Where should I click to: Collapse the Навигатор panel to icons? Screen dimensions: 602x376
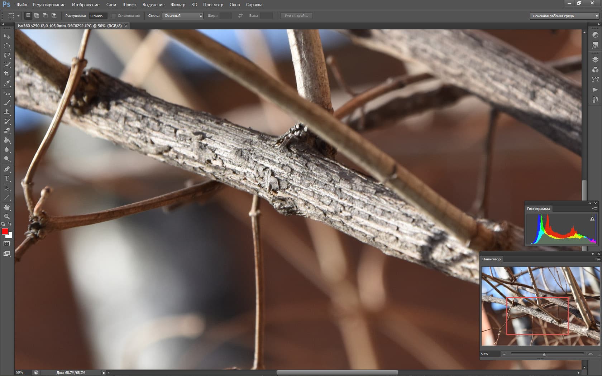pyautogui.click(x=593, y=254)
